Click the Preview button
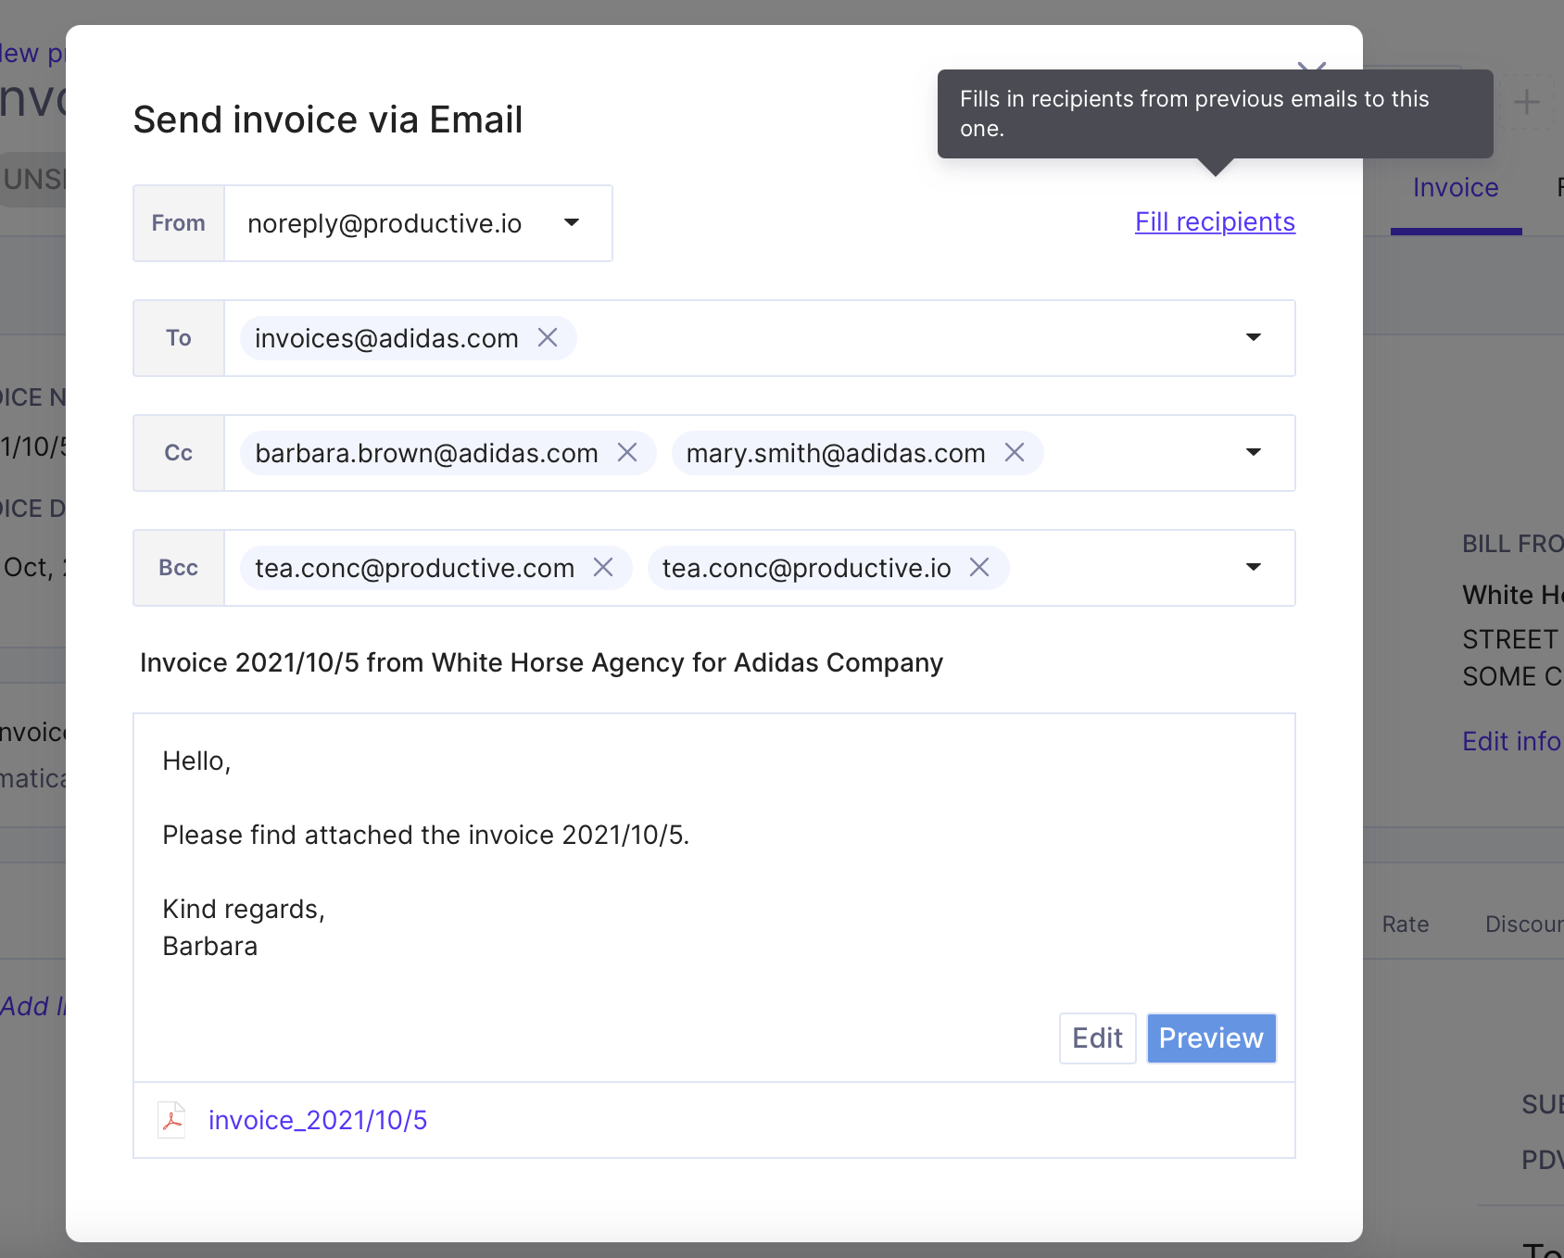 1211,1038
